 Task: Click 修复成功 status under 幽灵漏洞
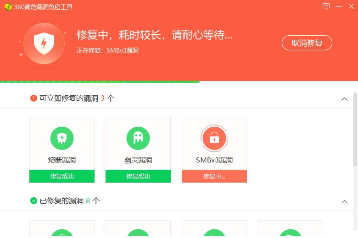[x=138, y=176]
